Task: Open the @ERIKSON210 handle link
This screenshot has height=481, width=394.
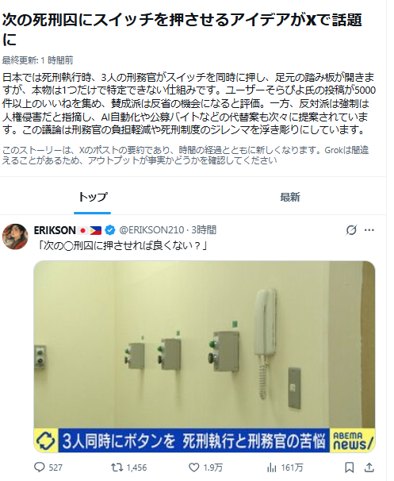Action: pyautogui.click(x=151, y=229)
